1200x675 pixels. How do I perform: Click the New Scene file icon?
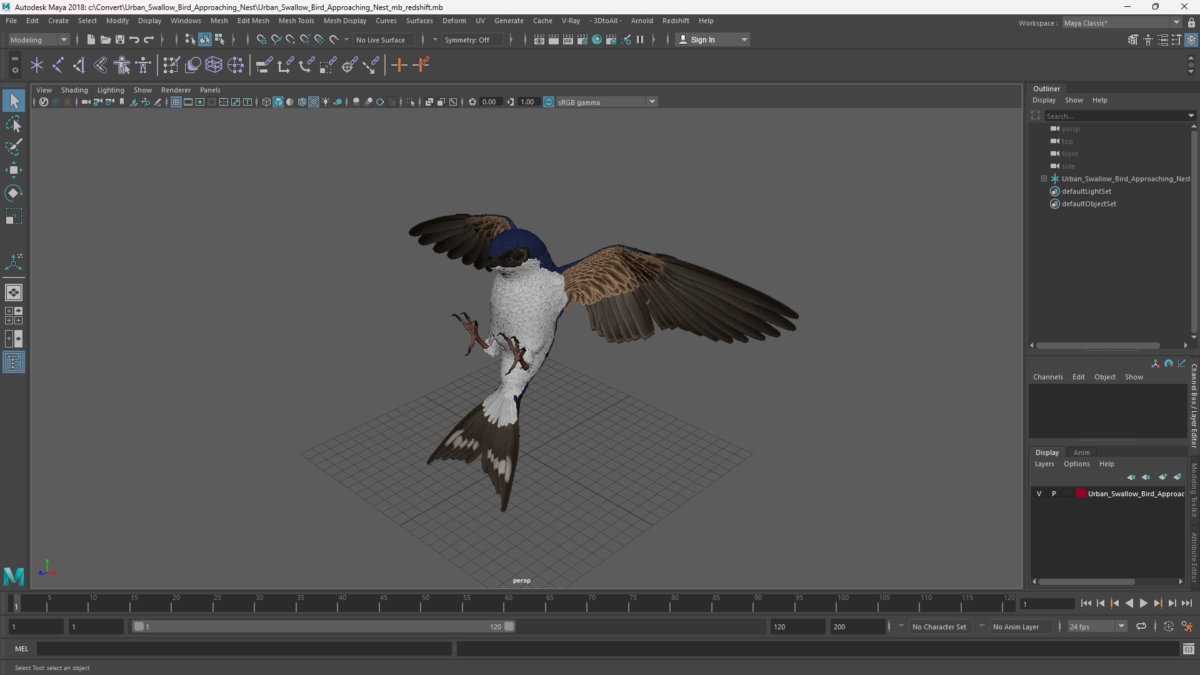tap(91, 39)
